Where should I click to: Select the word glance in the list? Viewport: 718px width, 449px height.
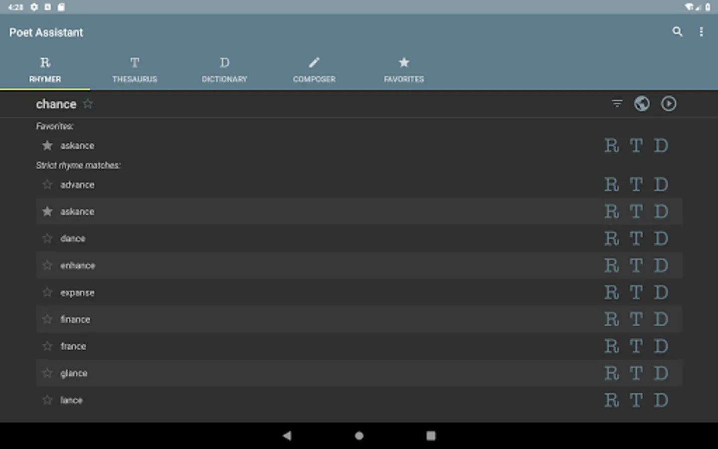[x=74, y=374]
